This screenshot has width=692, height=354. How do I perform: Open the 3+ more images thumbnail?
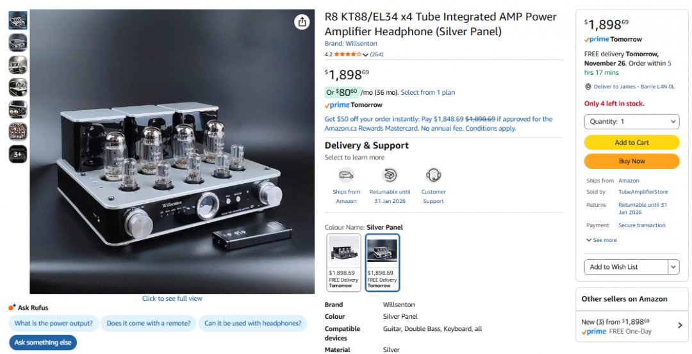pyautogui.click(x=18, y=154)
